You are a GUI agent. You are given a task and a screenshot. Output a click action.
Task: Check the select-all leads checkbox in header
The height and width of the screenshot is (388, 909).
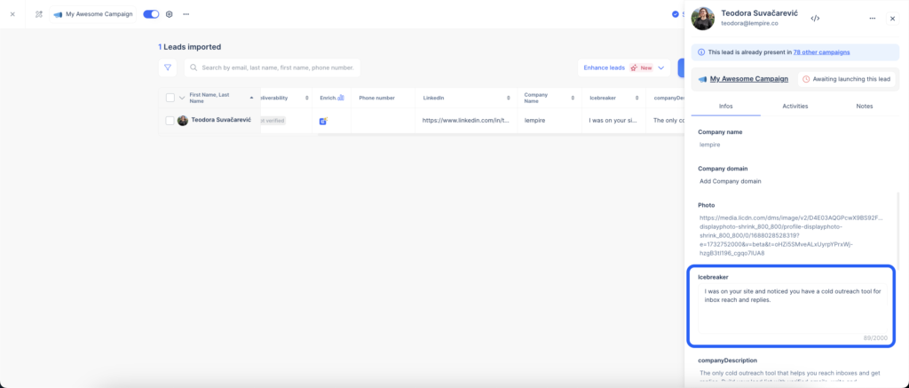point(170,98)
